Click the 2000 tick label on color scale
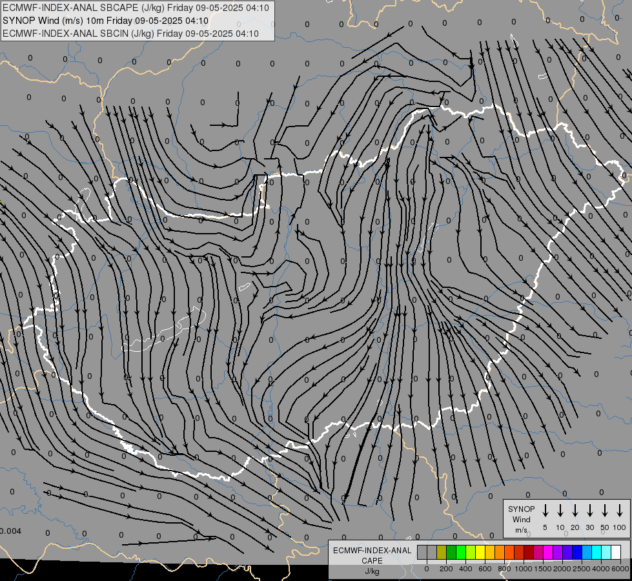Screen dimensions: 632x581 pyautogui.click(x=562, y=569)
